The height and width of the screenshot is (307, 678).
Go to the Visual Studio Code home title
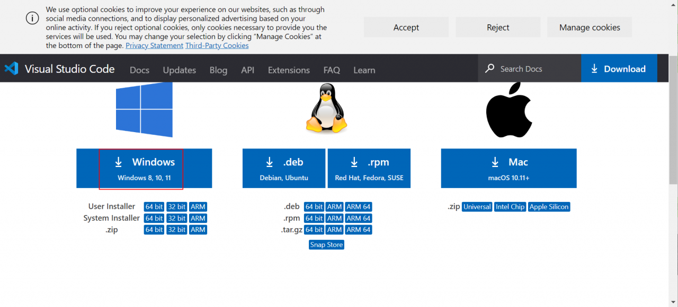coord(70,69)
